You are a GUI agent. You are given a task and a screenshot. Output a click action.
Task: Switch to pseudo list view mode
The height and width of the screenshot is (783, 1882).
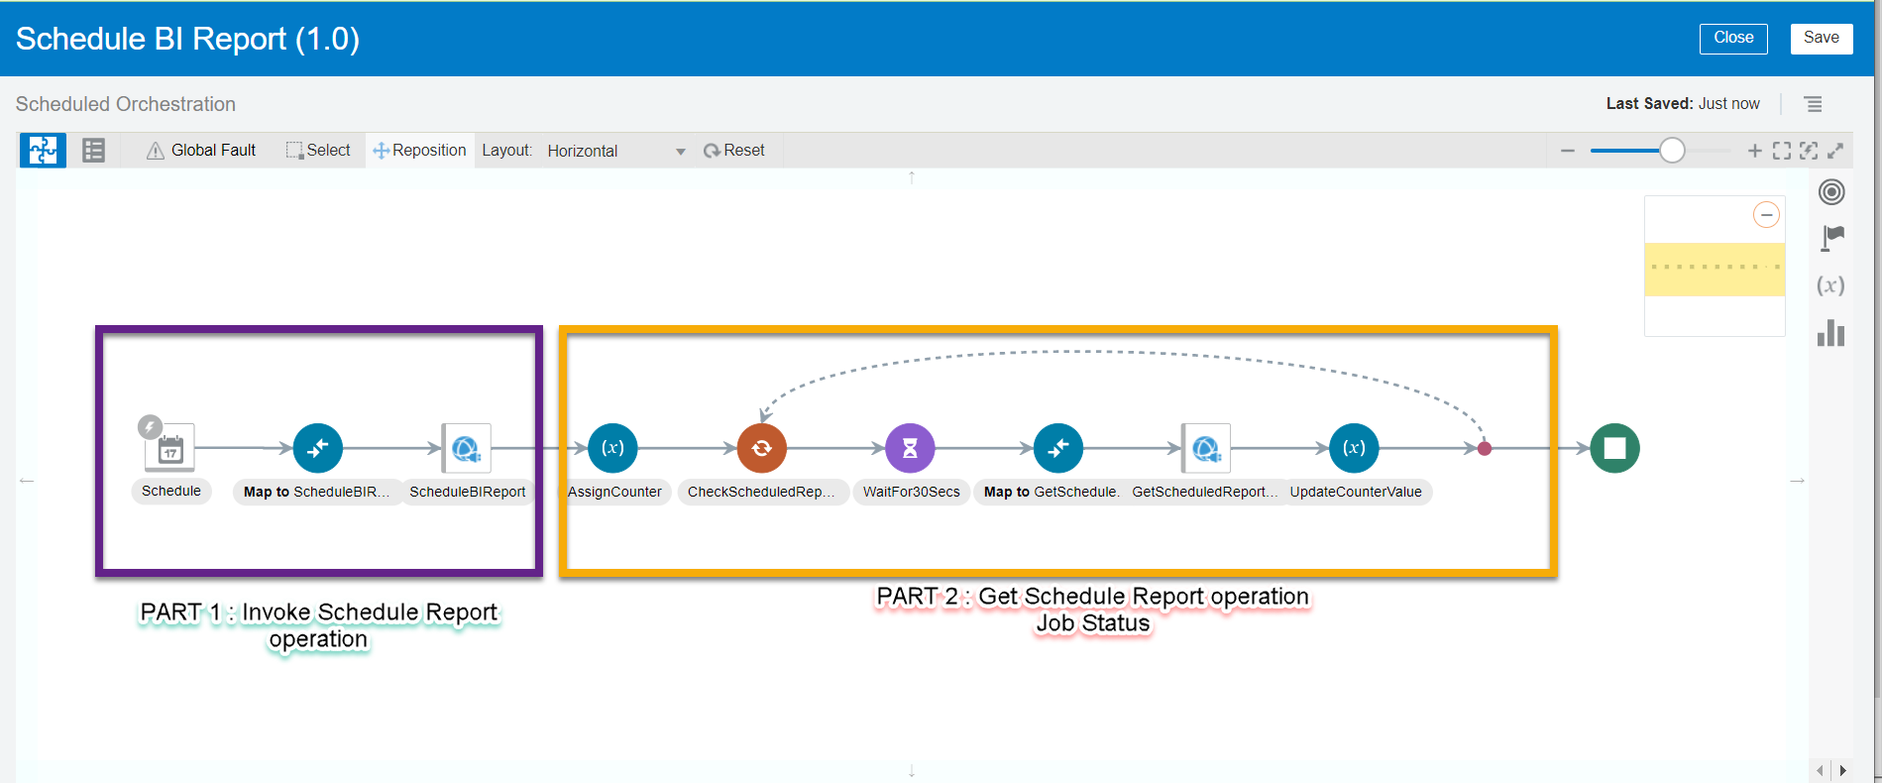pyautogui.click(x=93, y=151)
